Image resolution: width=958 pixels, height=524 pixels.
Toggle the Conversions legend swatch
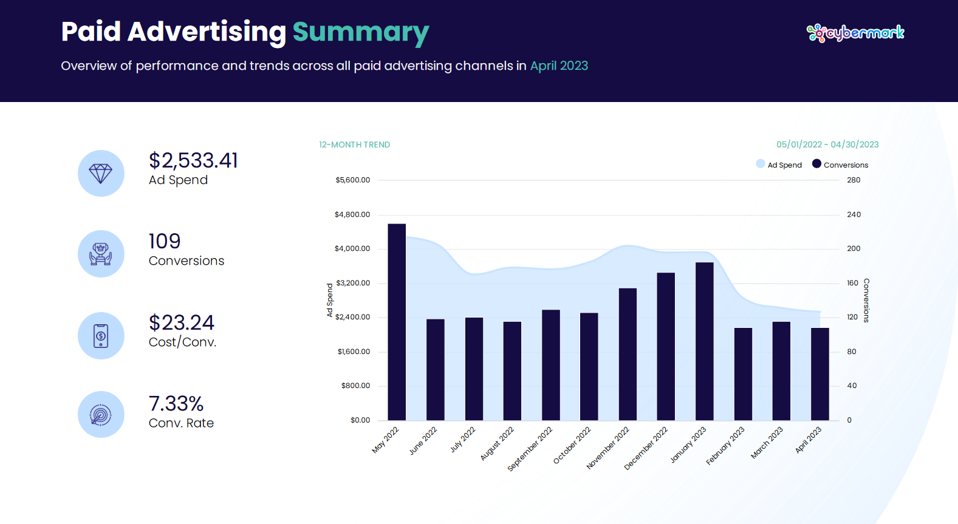coord(816,164)
